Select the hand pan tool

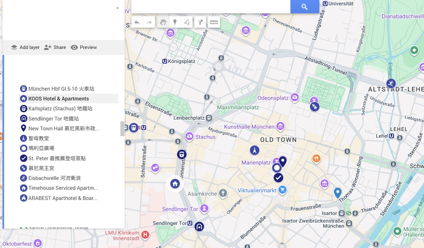click(163, 22)
